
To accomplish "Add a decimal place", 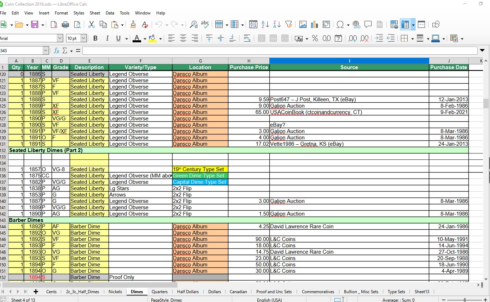I will pos(352,38).
